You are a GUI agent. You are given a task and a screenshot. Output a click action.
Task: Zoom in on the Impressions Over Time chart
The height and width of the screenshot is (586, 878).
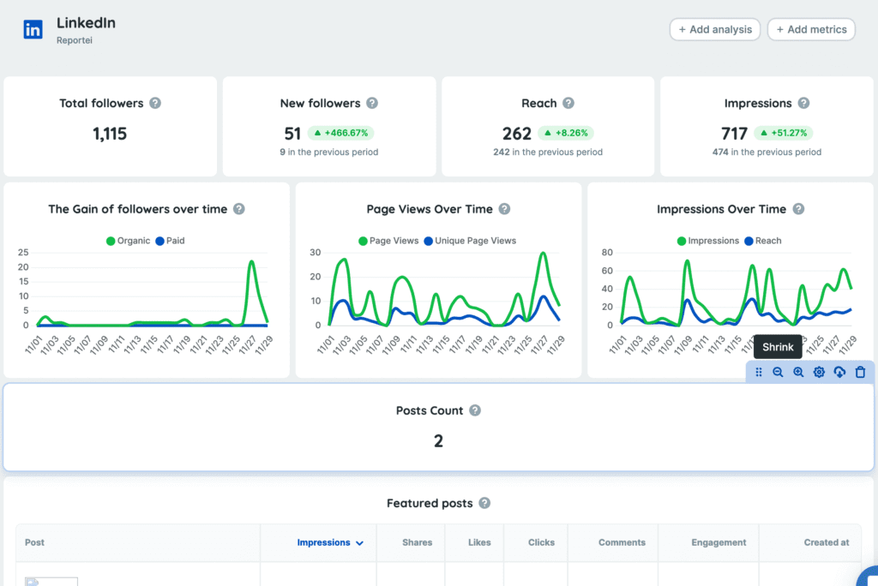click(798, 372)
